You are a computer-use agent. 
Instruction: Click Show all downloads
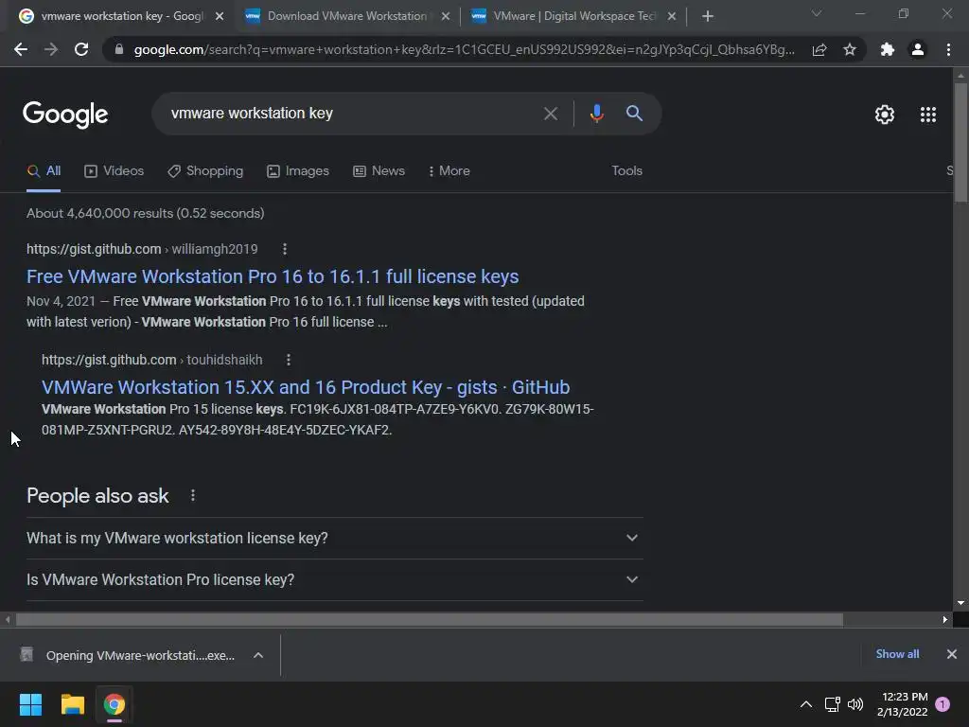pyautogui.click(x=897, y=654)
